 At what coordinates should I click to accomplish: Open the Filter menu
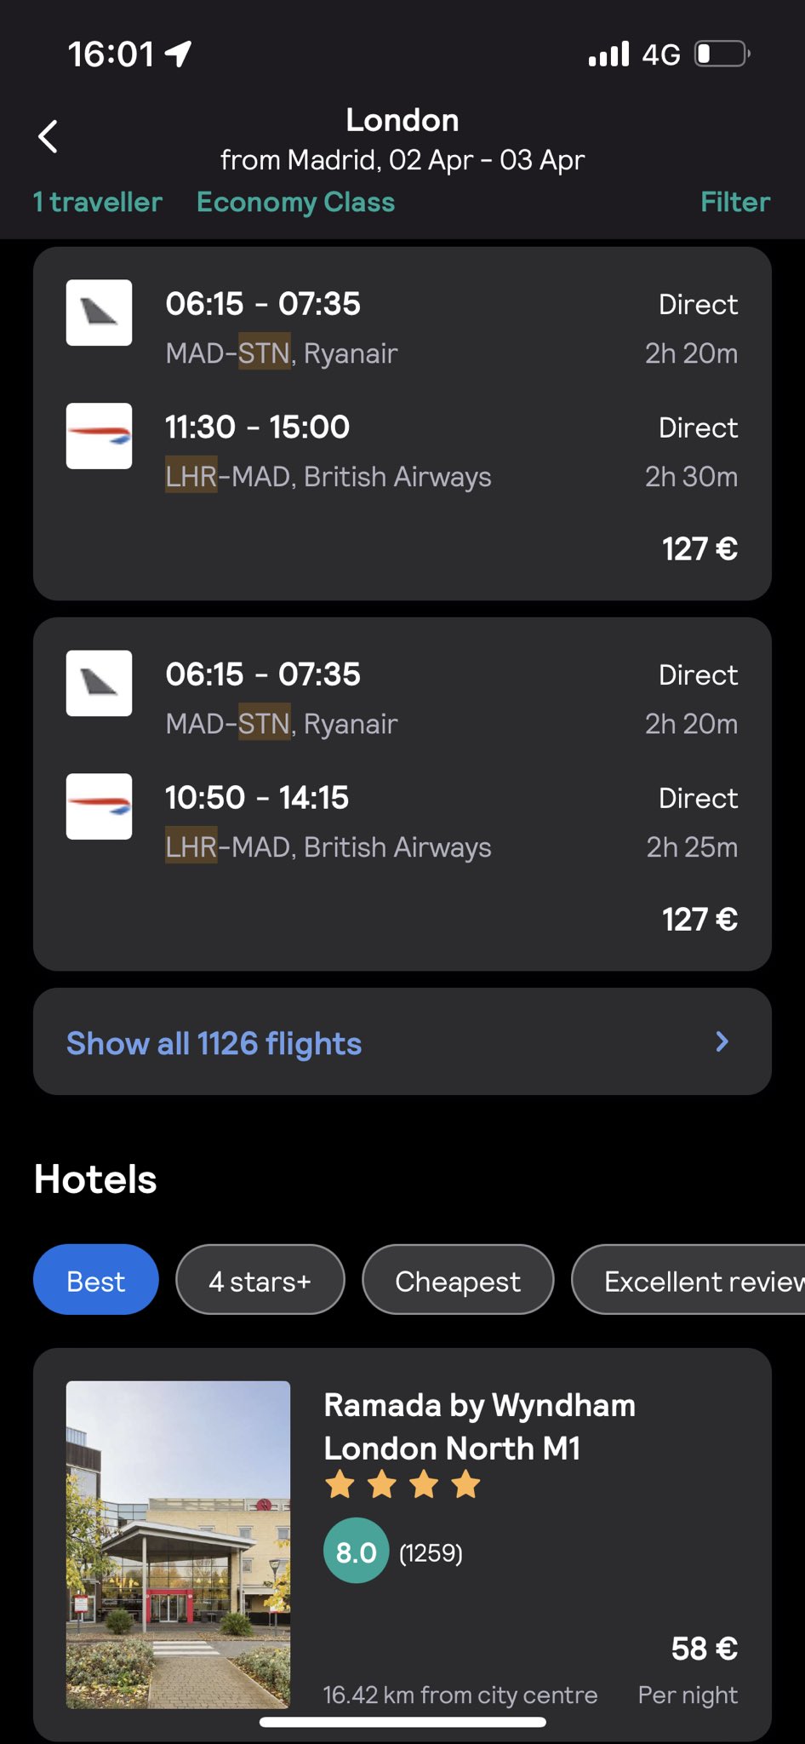click(735, 203)
